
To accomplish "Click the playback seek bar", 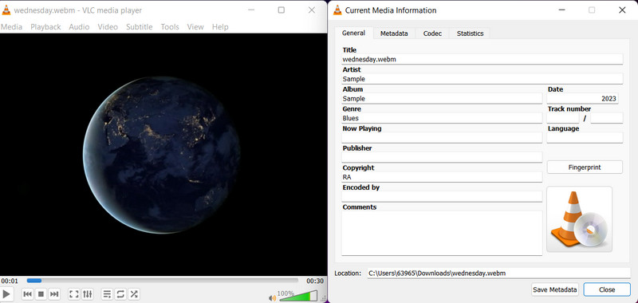I will 163,281.
